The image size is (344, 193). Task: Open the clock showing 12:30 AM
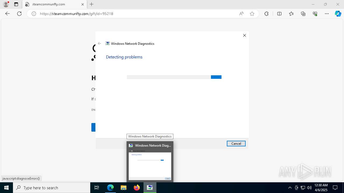point(321,188)
